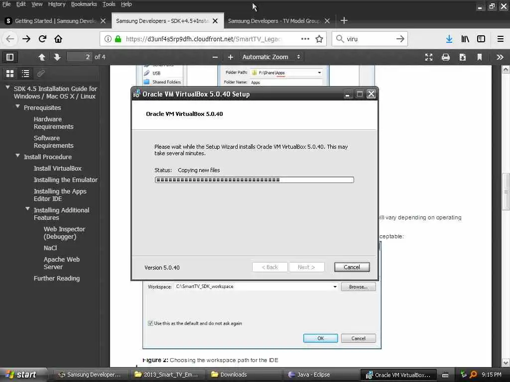This screenshot has height=382, width=510.
Task: Open PDF viewer tools chevron menu
Action: coord(500,57)
